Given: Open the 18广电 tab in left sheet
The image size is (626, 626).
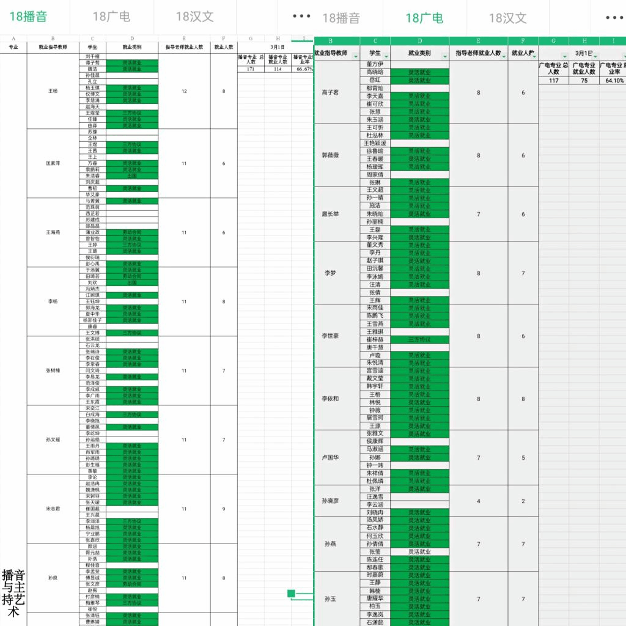Looking at the screenshot, I should (x=111, y=17).
